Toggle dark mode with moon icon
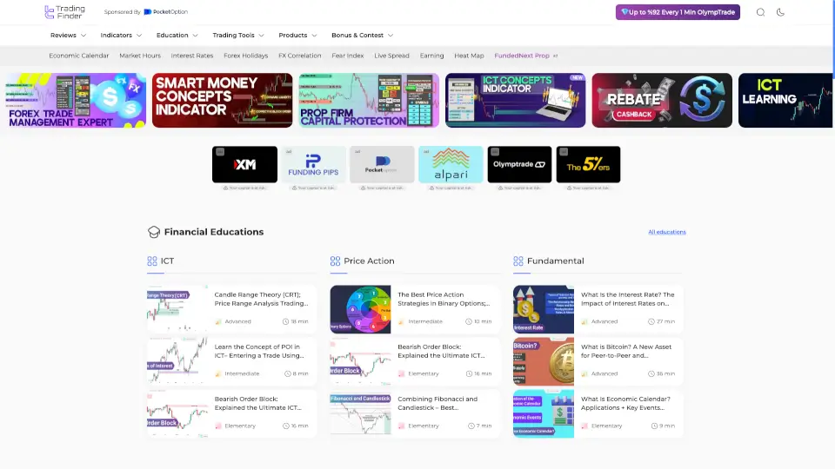Screen dimensions: 835x469 tap(780, 12)
